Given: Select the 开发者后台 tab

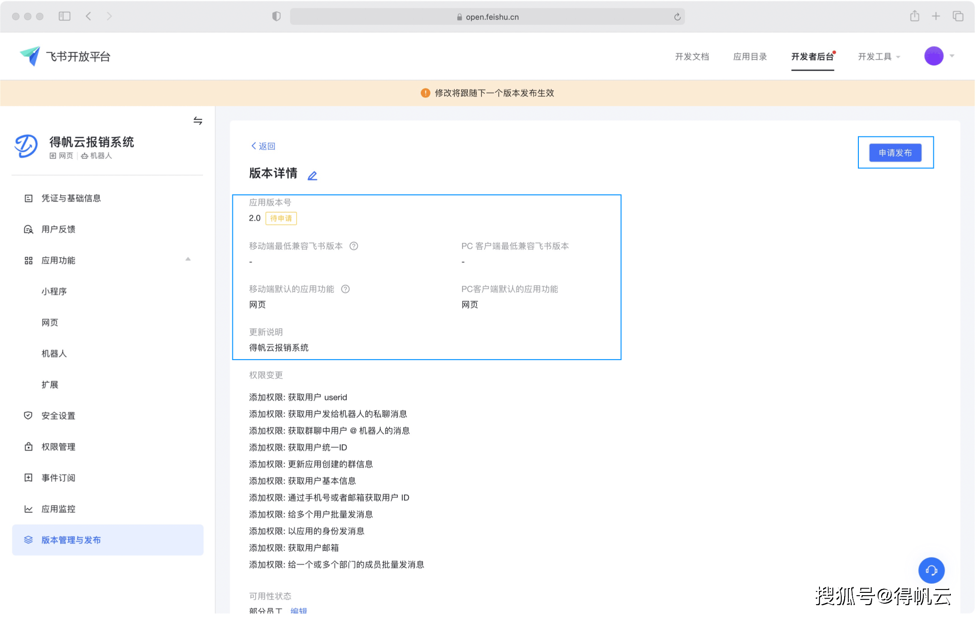Looking at the screenshot, I should tap(812, 57).
